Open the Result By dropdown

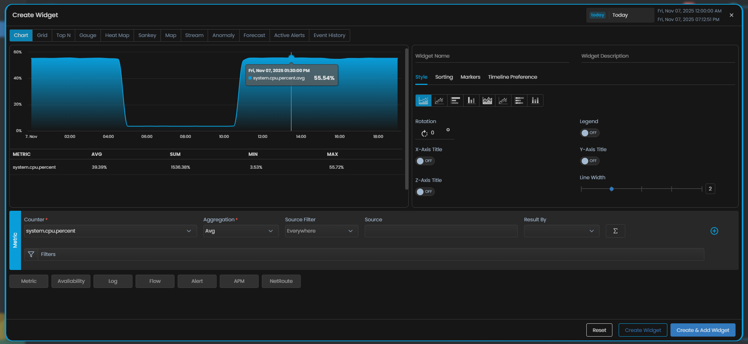tap(561, 231)
